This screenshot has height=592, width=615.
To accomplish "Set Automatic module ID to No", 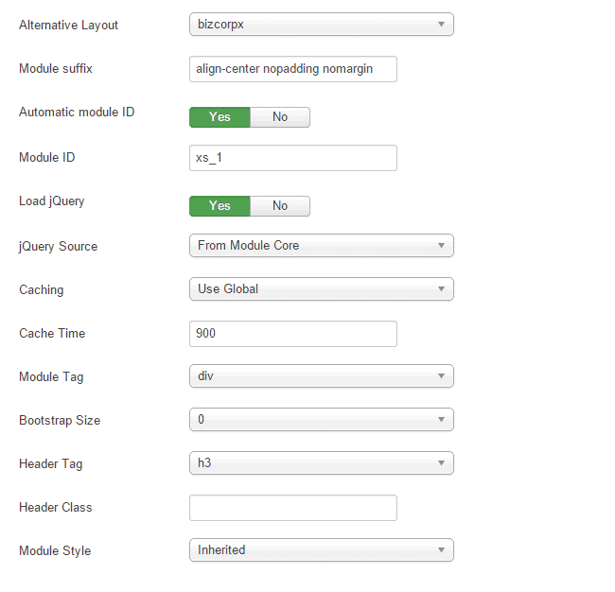I will coord(280,117).
